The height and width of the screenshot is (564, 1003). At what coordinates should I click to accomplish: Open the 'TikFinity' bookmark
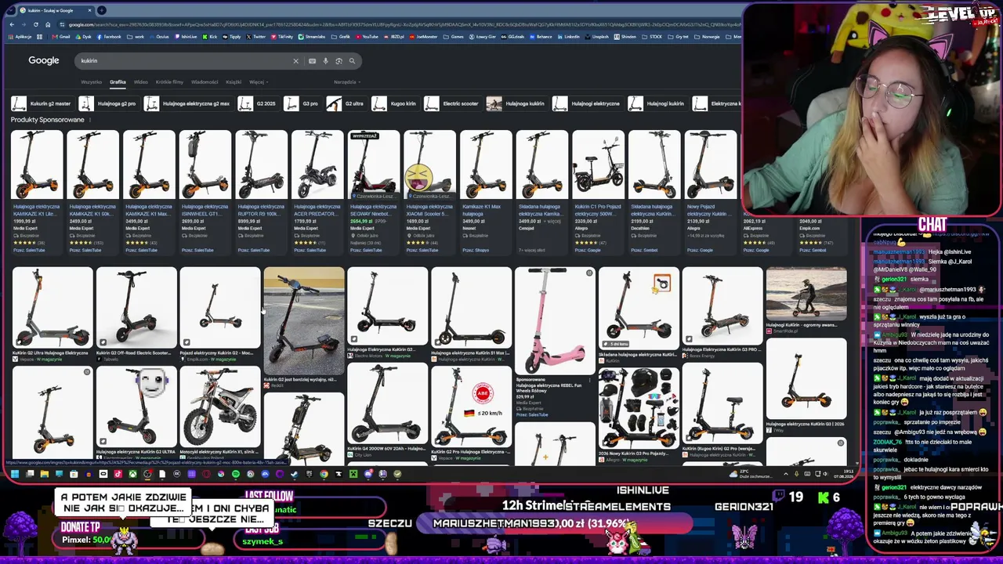(x=281, y=36)
